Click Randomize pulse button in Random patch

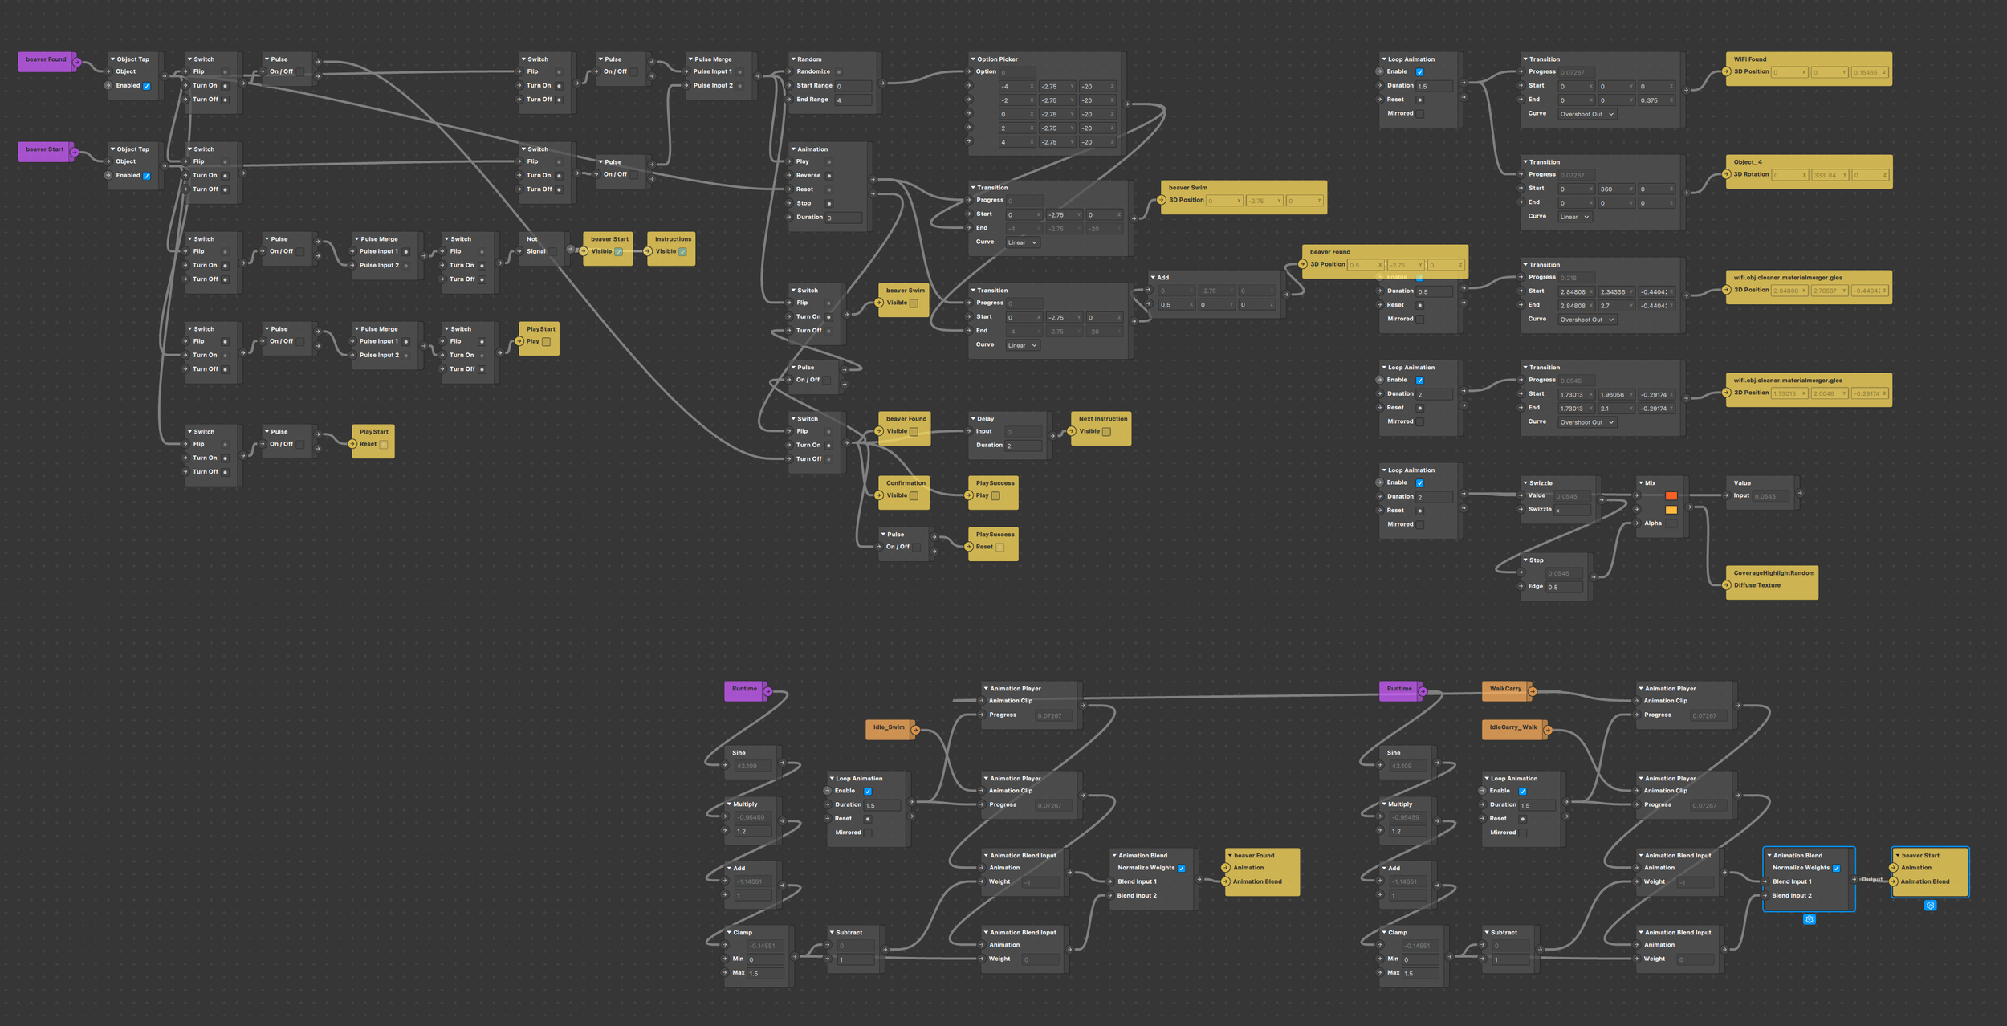tap(839, 72)
